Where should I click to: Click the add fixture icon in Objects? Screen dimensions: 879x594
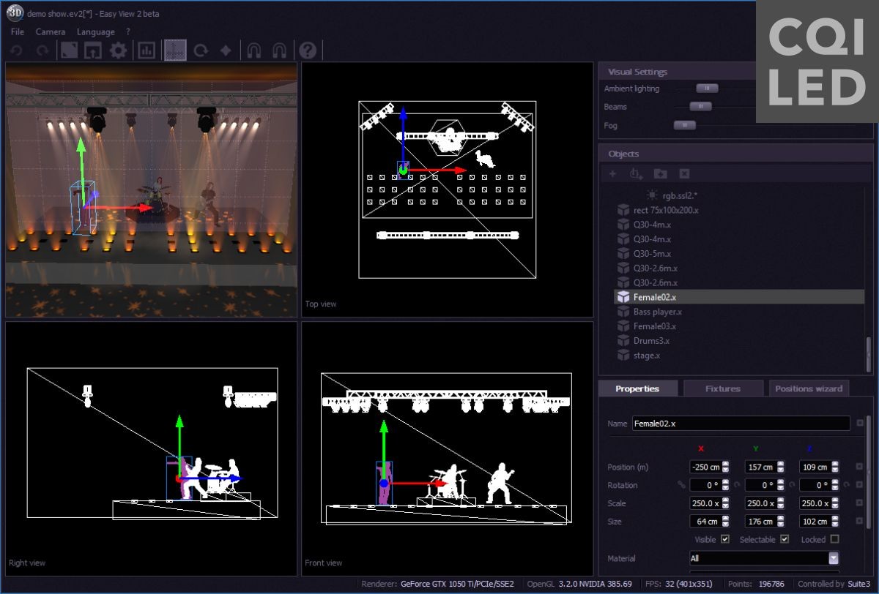[636, 173]
